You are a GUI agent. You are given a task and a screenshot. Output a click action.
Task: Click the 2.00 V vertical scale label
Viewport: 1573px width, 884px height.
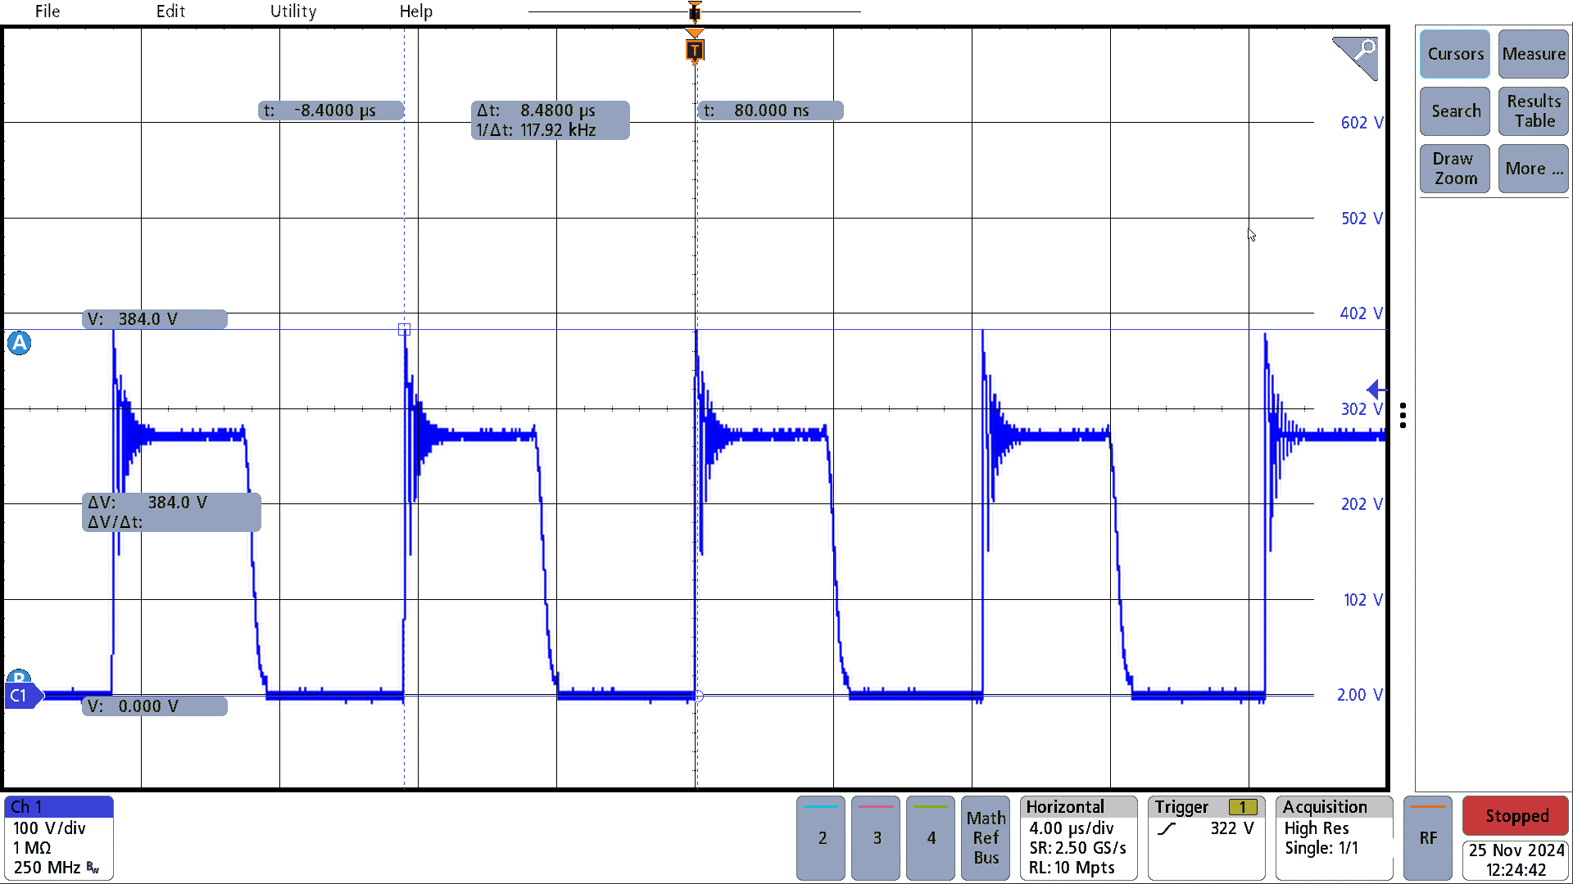pyautogui.click(x=1360, y=695)
